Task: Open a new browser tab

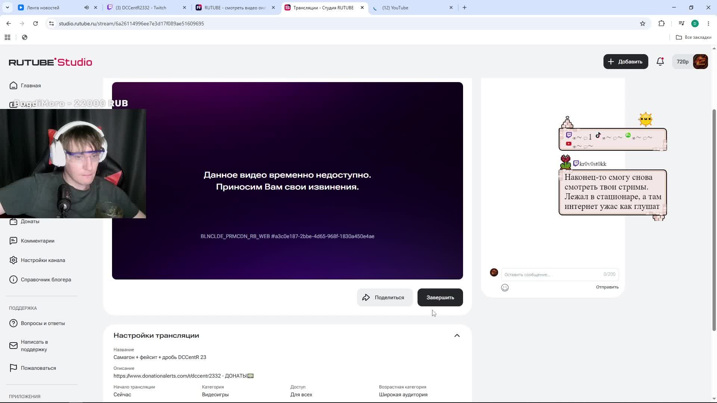Action: tap(465, 7)
